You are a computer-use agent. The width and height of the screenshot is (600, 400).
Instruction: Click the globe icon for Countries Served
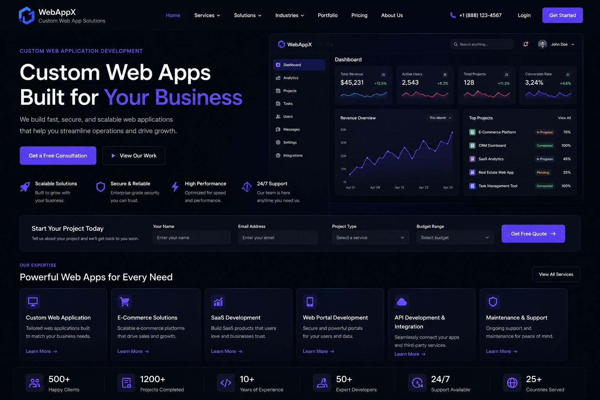(x=512, y=383)
